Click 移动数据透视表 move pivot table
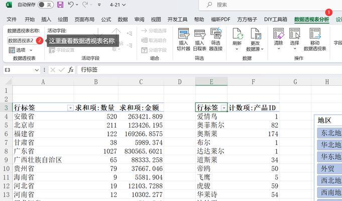Screen dimensions: 342x201 [315, 40]
